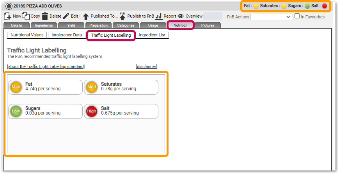This screenshot has width=339, height=174.
Task: Click the Delete trash can icon
Action: click(45, 16)
